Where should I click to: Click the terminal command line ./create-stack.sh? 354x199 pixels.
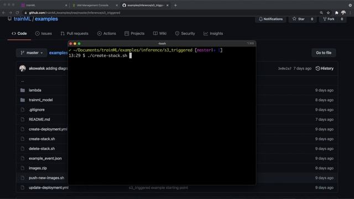(107, 55)
